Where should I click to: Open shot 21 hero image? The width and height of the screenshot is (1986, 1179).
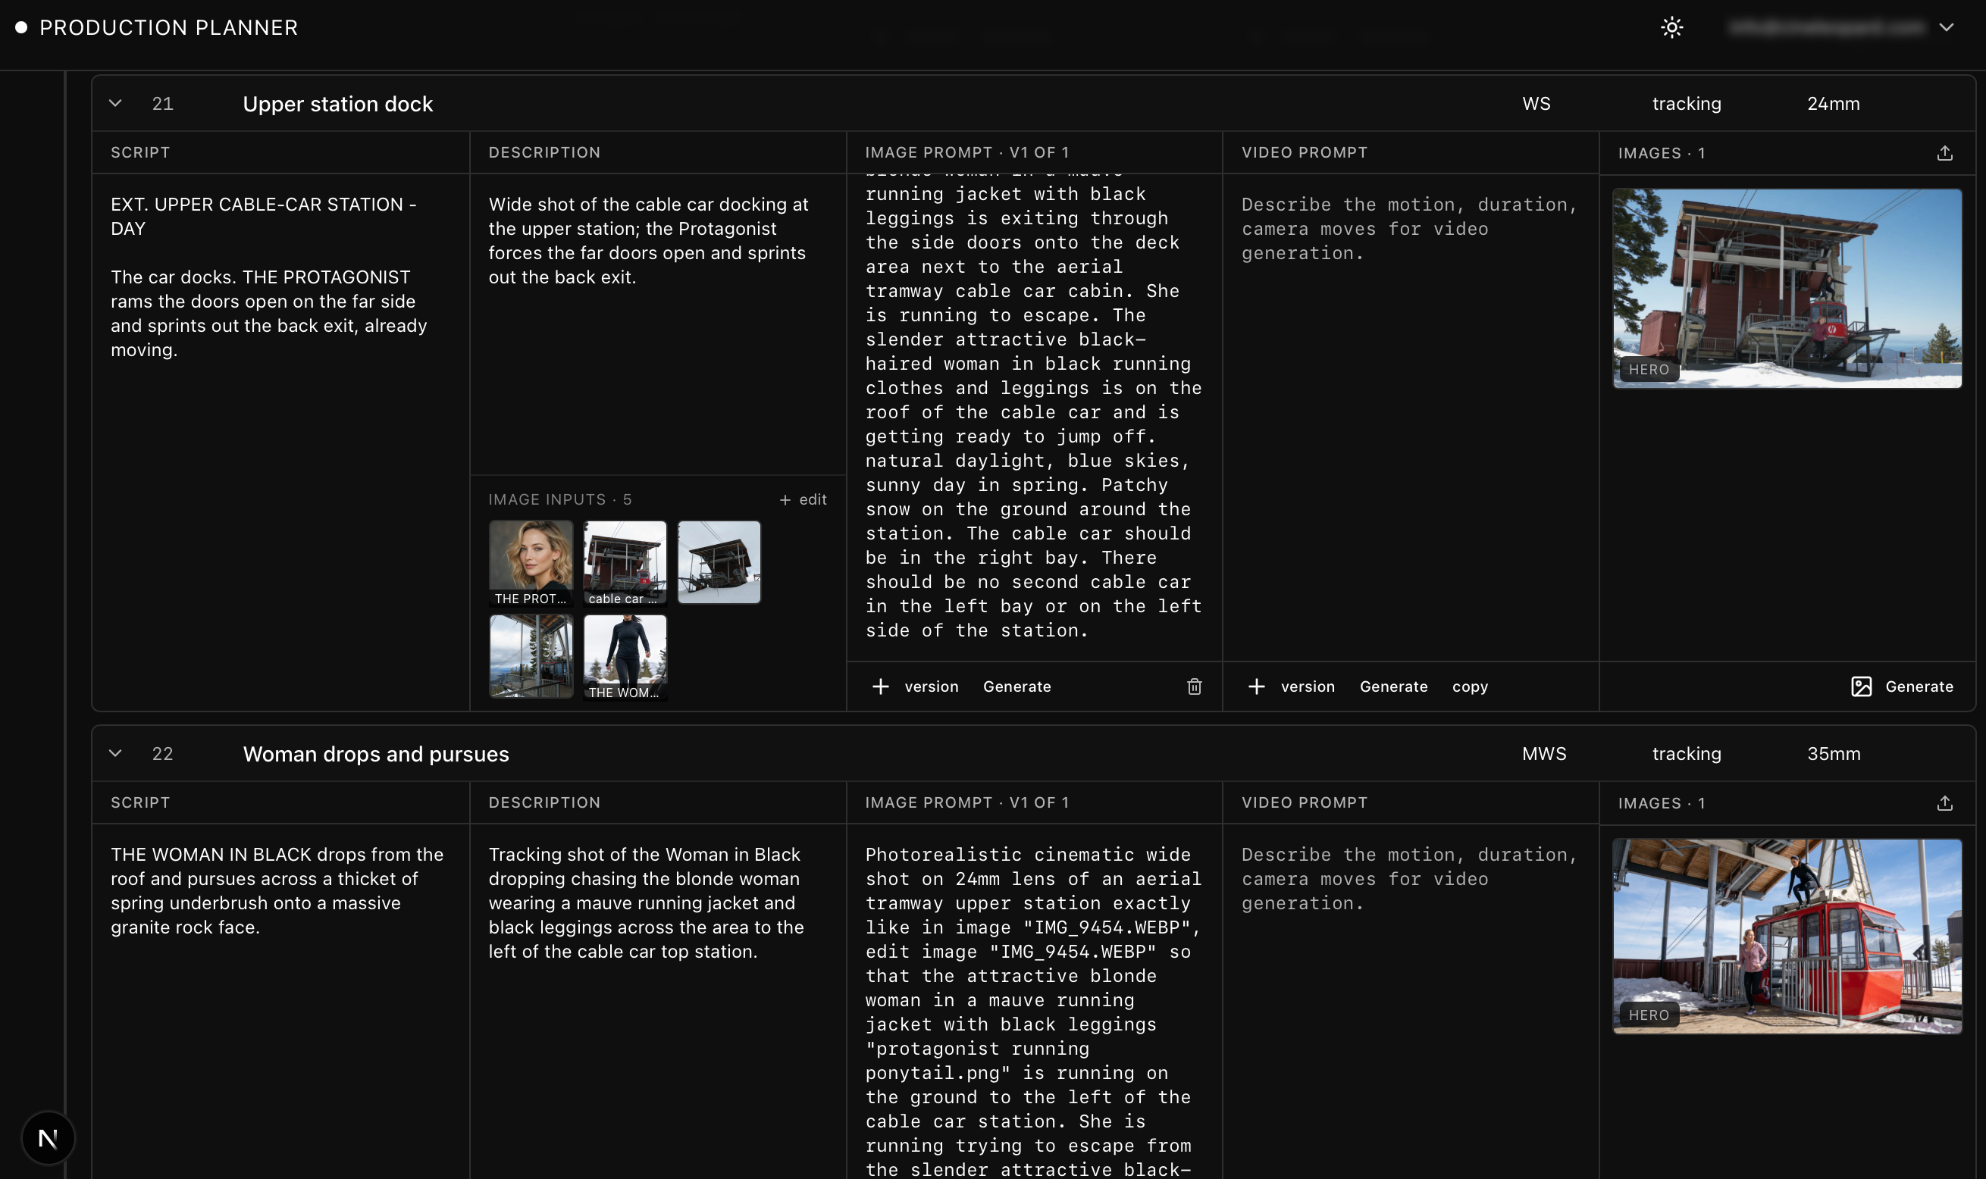1787,289
